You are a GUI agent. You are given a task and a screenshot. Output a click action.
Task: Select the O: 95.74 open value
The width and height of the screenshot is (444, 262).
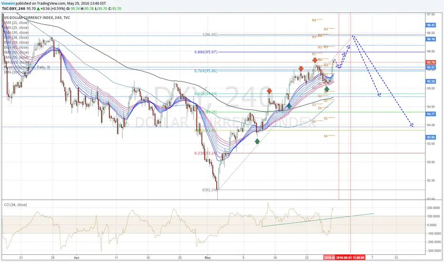coord(73,9)
